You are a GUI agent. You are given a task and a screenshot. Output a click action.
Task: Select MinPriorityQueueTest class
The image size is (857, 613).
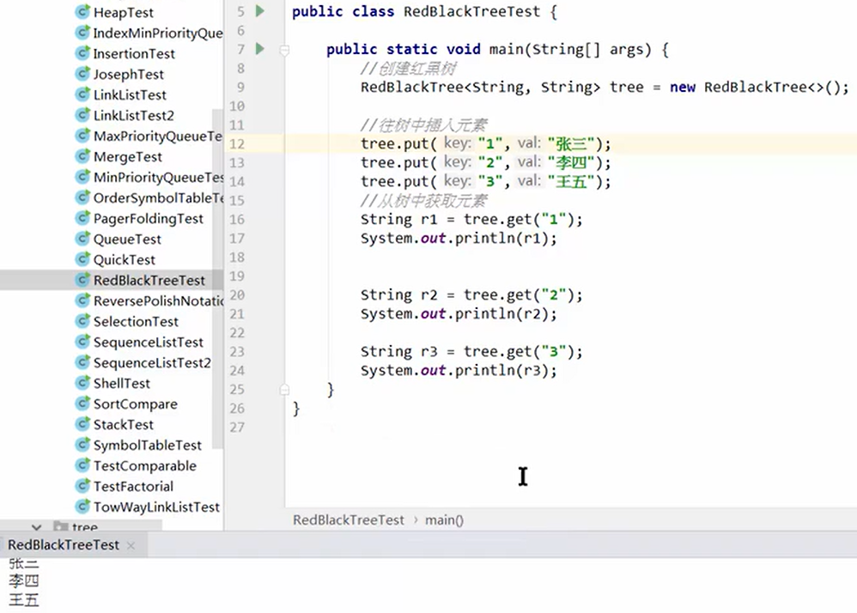click(159, 178)
